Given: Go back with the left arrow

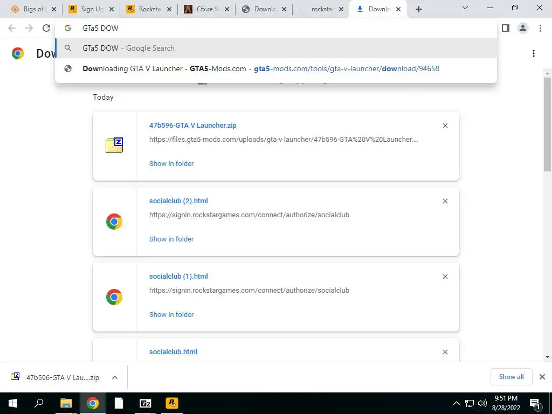Looking at the screenshot, I should (12, 28).
